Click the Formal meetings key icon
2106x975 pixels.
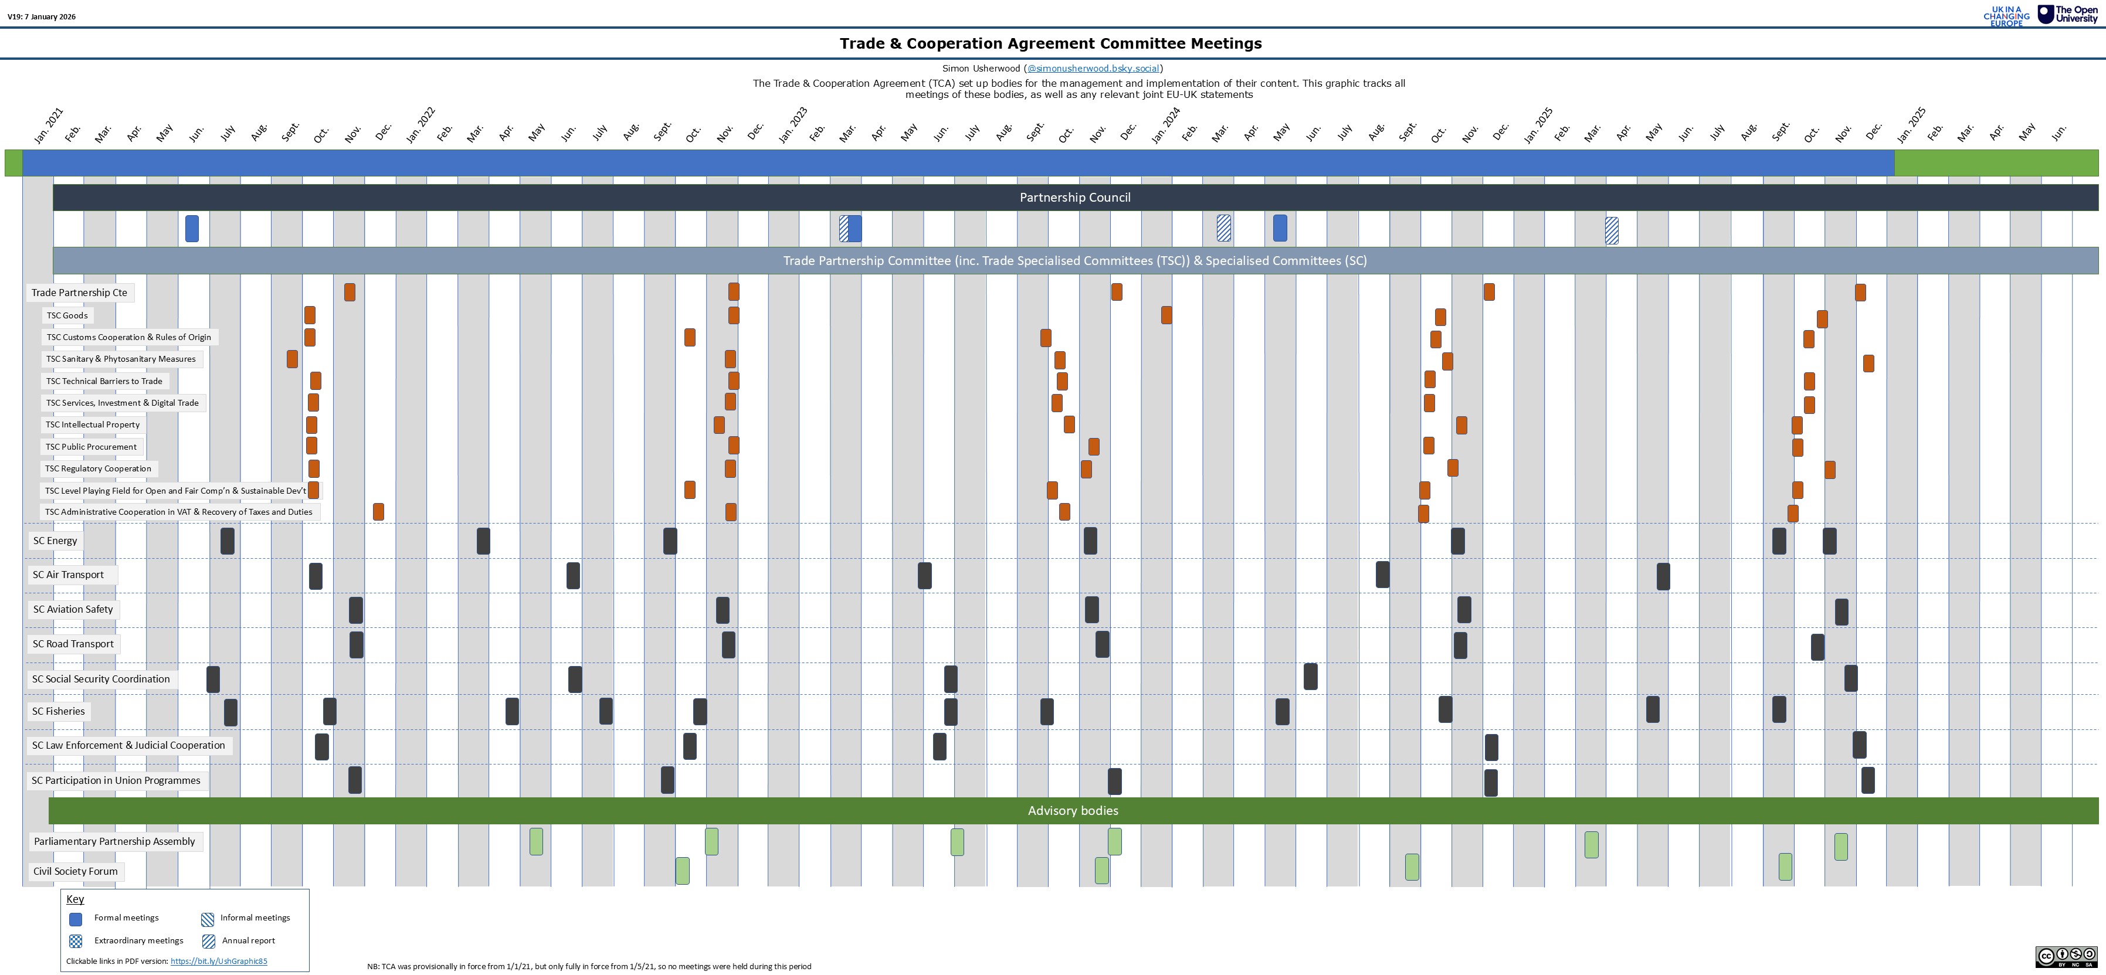tap(76, 919)
